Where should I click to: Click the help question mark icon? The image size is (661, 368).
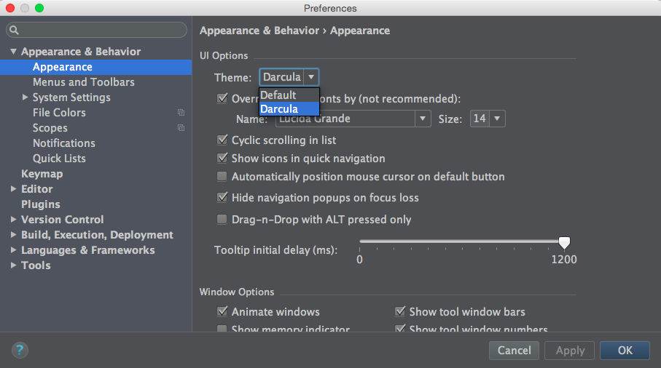[20, 350]
